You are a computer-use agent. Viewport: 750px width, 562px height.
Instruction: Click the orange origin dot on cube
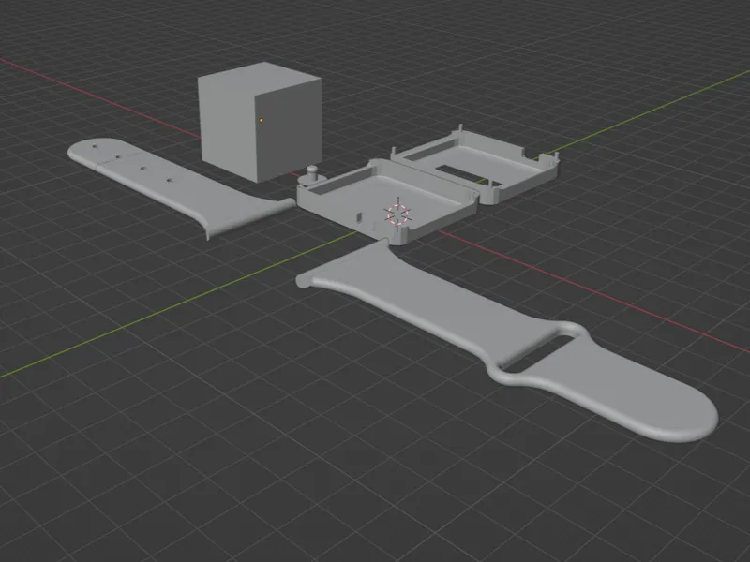(x=262, y=120)
